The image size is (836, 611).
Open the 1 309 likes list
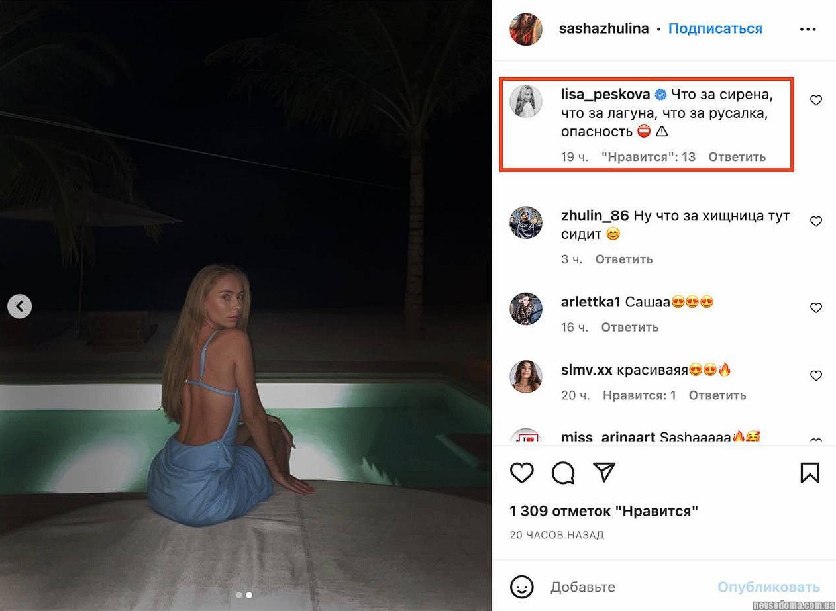pyautogui.click(x=603, y=511)
